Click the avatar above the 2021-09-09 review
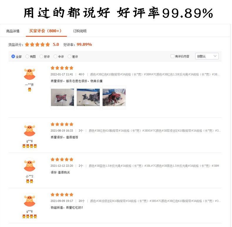232x227 pixels. pos(30,200)
